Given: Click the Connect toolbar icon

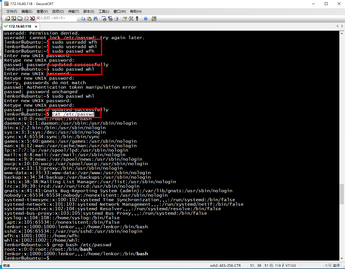Looking at the screenshot, I should [8, 19].
